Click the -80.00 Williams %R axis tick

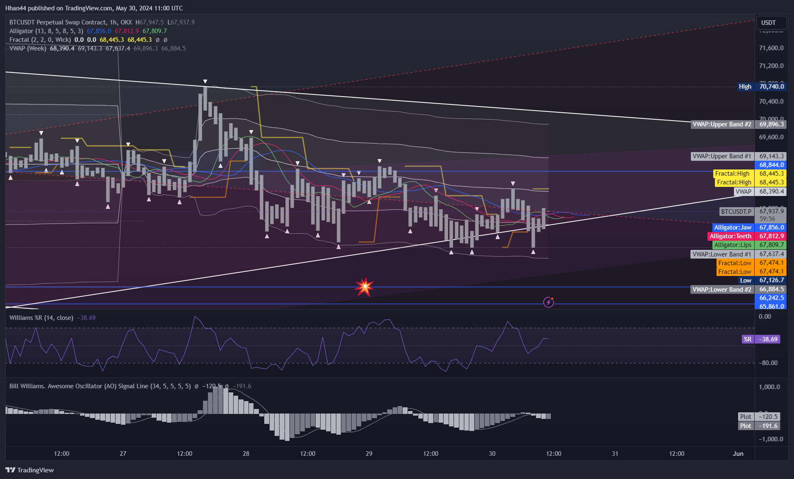point(768,363)
